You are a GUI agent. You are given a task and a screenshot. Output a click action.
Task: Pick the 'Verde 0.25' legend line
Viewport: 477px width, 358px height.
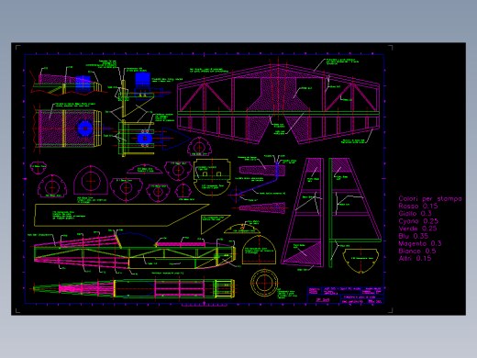pyautogui.click(x=417, y=229)
